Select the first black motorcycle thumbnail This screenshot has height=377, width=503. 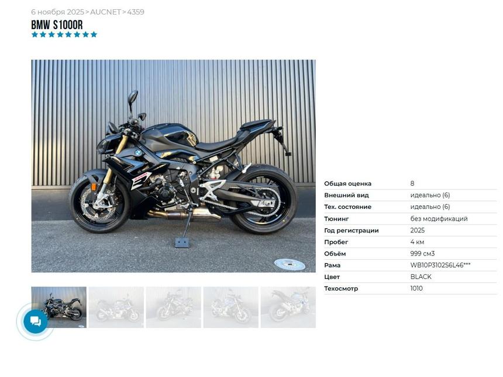[x=58, y=307]
